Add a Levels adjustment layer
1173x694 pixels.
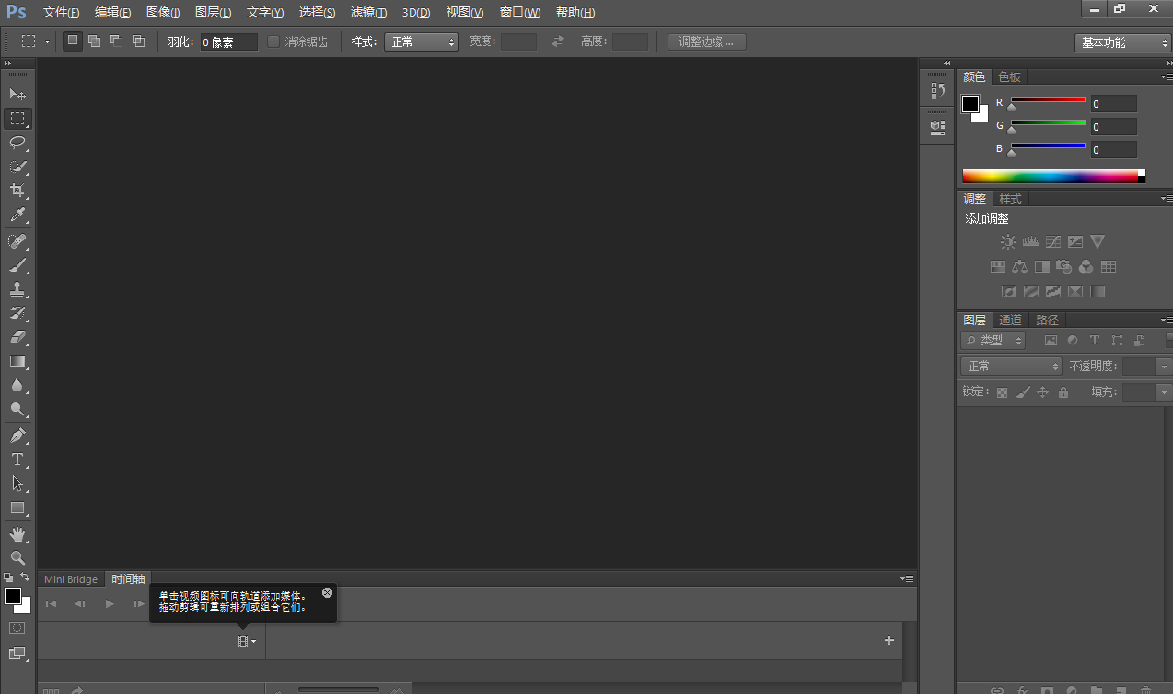pyautogui.click(x=1031, y=241)
